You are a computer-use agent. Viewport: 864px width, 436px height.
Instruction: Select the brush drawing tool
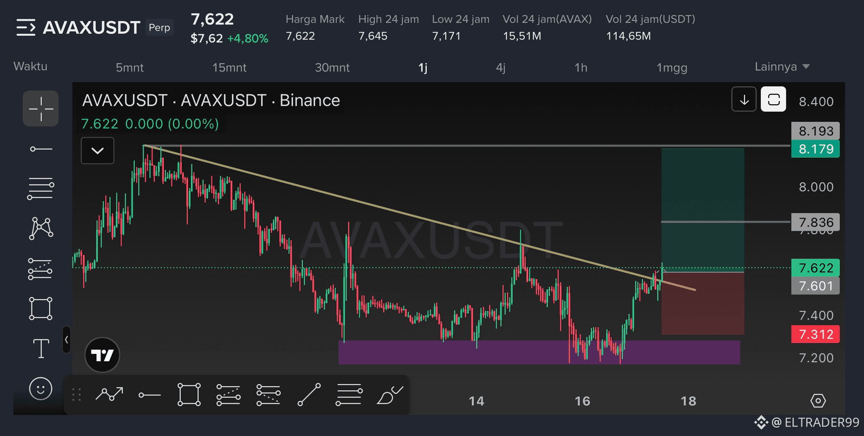[390, 394]
